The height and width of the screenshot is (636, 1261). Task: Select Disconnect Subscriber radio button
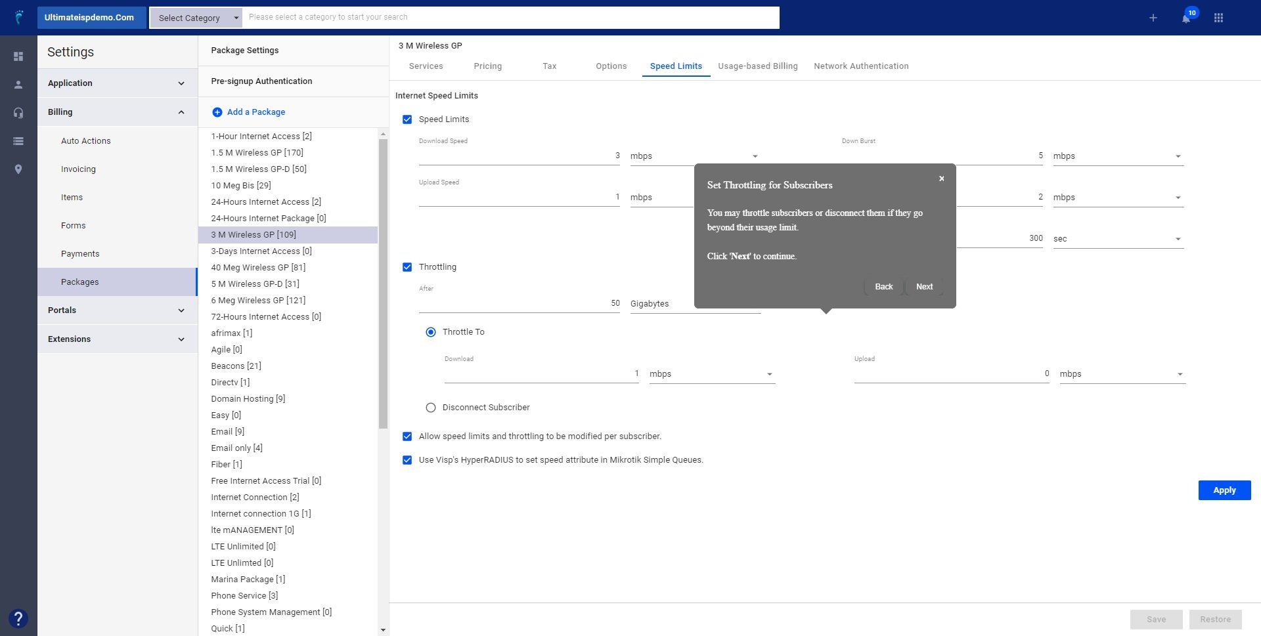(x=431, y=408)
